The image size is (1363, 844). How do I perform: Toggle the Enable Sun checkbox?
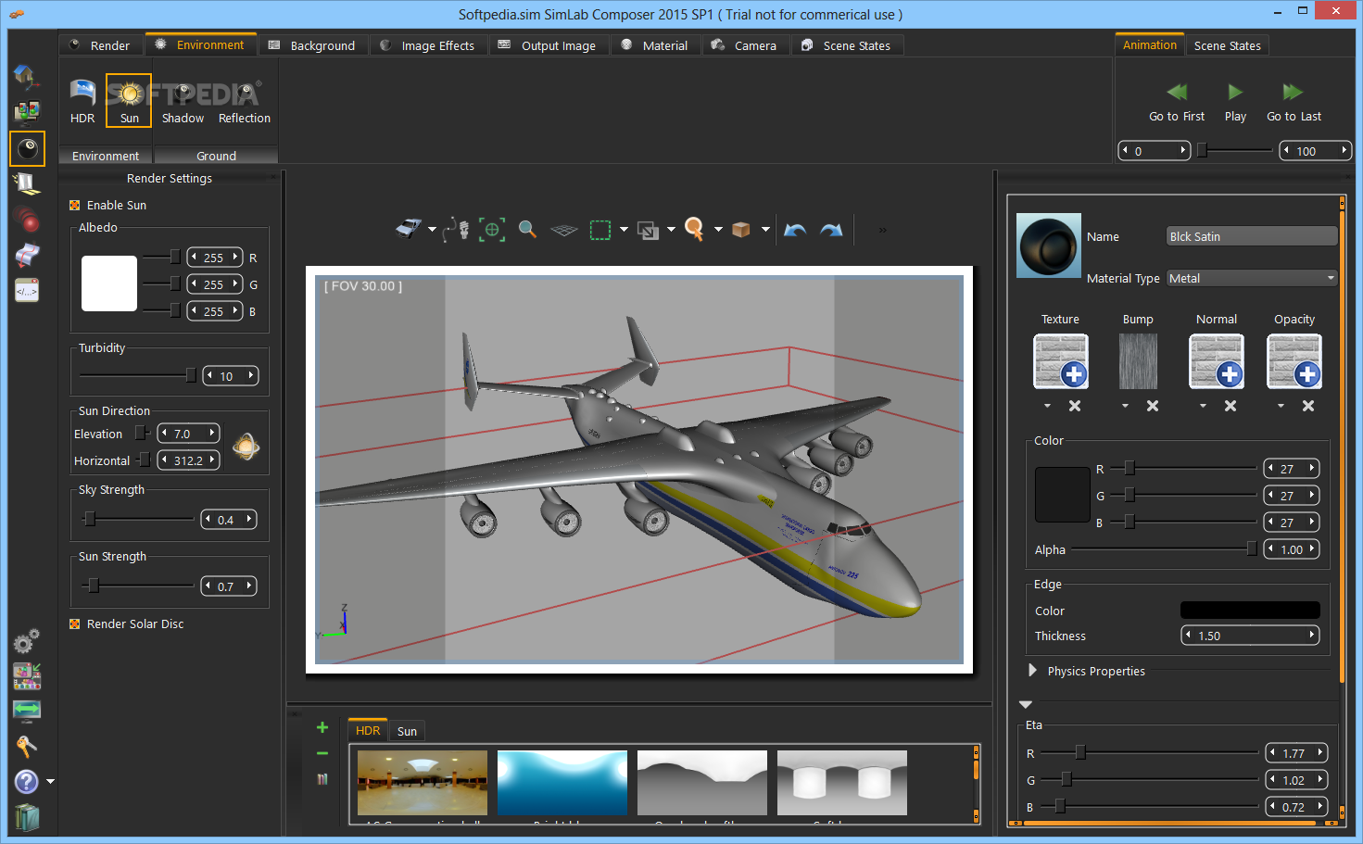pos(75,205)
